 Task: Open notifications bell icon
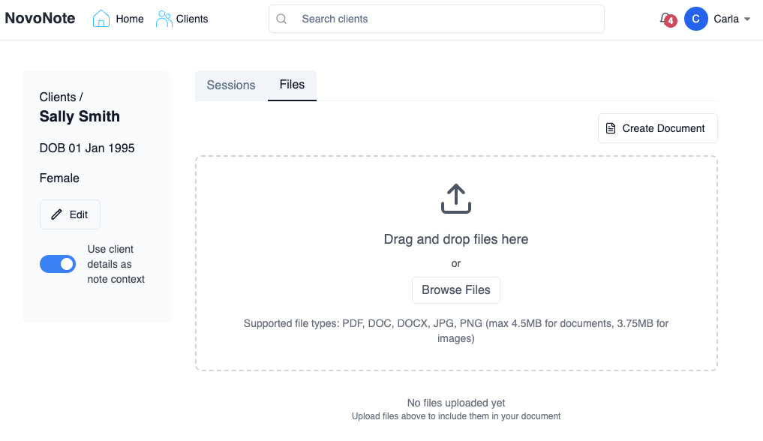pos(665,18)
